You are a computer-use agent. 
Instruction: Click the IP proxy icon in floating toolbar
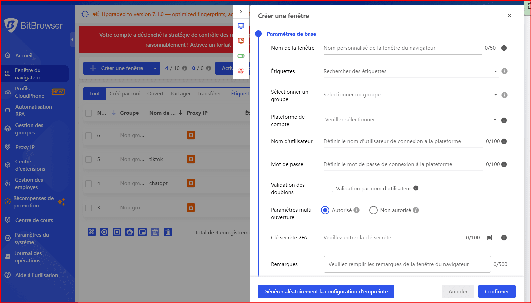pos(241,41)
